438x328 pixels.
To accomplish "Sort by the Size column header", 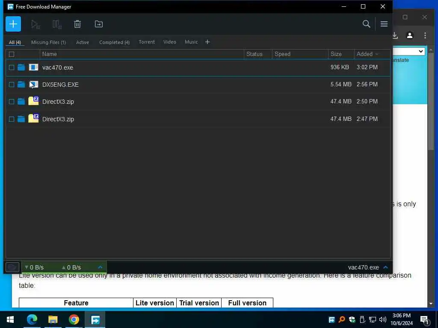I will coord(341,54).
